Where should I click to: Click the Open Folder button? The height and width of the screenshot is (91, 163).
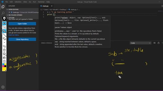pos(22,24)
